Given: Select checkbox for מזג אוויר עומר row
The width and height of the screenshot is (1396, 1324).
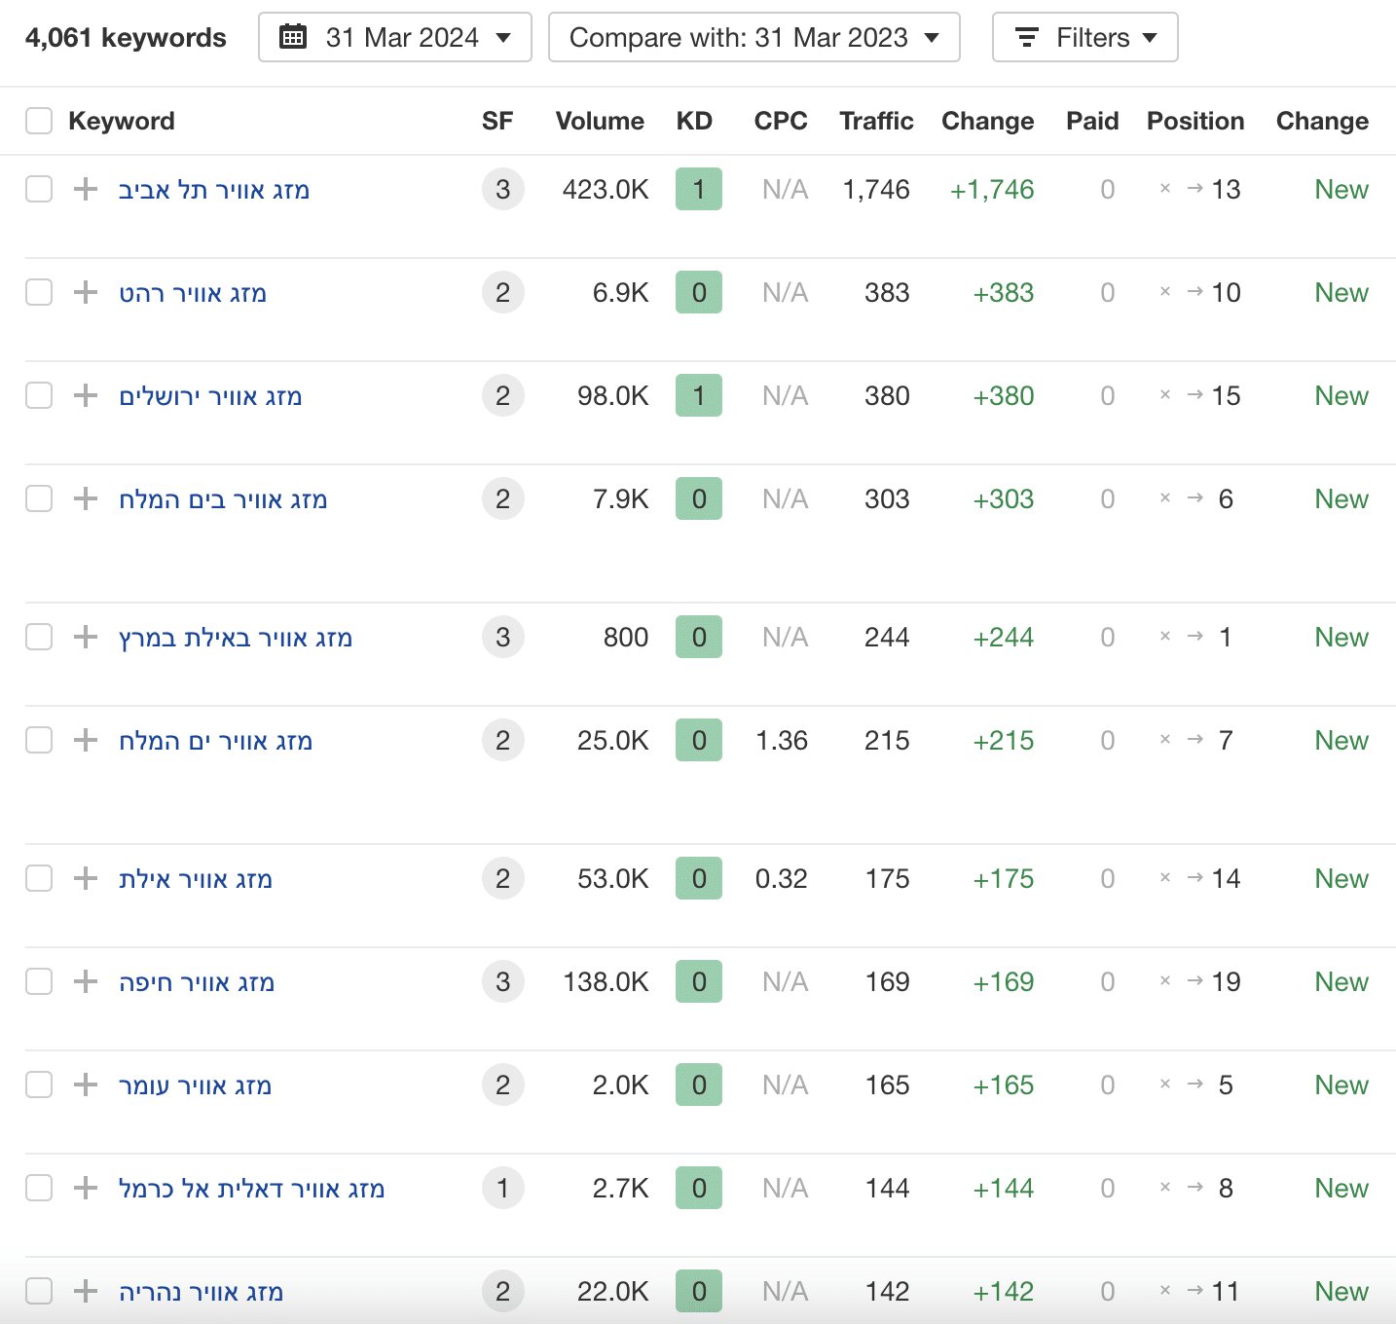Looking at the screenshot, I should coord(39,1085).
